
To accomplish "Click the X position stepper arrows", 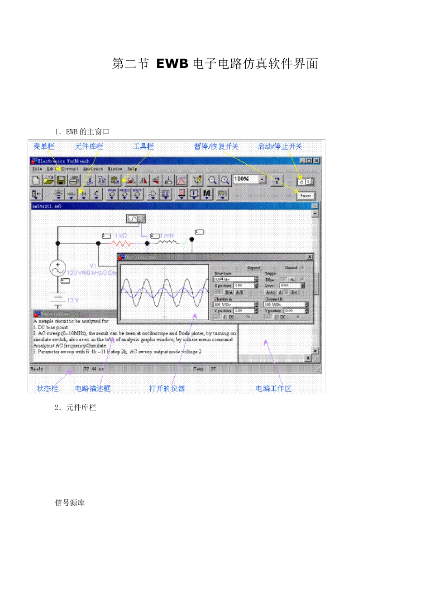I will tap(256, 285).
